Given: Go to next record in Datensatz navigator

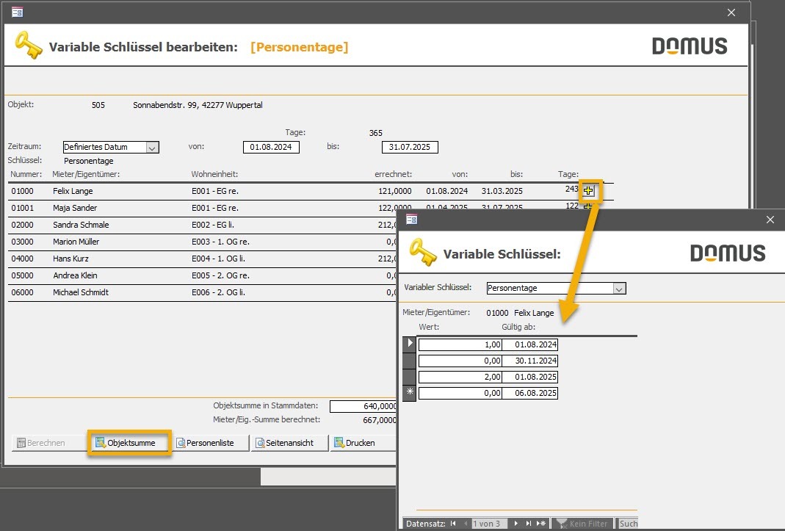Looking at the screenshot, I should [516, 524].
